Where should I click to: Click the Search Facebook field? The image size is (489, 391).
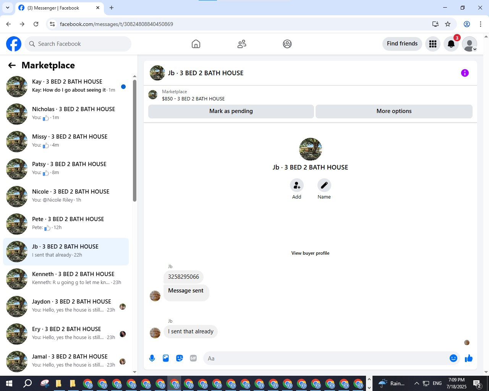pyautogui.click(x=78, y=44)
